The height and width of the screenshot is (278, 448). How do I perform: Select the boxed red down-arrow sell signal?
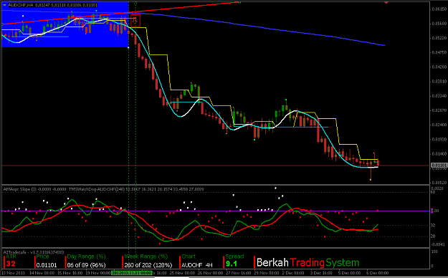135,20
